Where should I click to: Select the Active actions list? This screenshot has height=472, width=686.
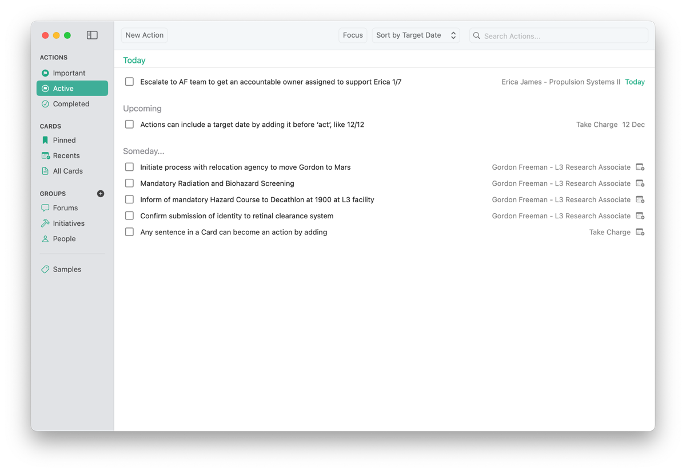72,89
